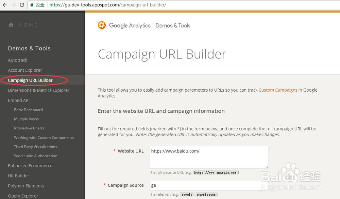Open Interactive Charts

pyautogui.click(x=29, y=128)
